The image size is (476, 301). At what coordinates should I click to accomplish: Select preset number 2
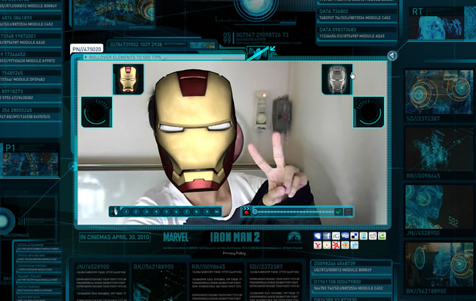136,212
